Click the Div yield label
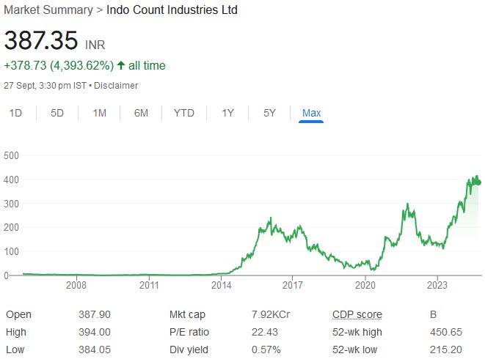The image size is (485, 359). pos(189,350)
